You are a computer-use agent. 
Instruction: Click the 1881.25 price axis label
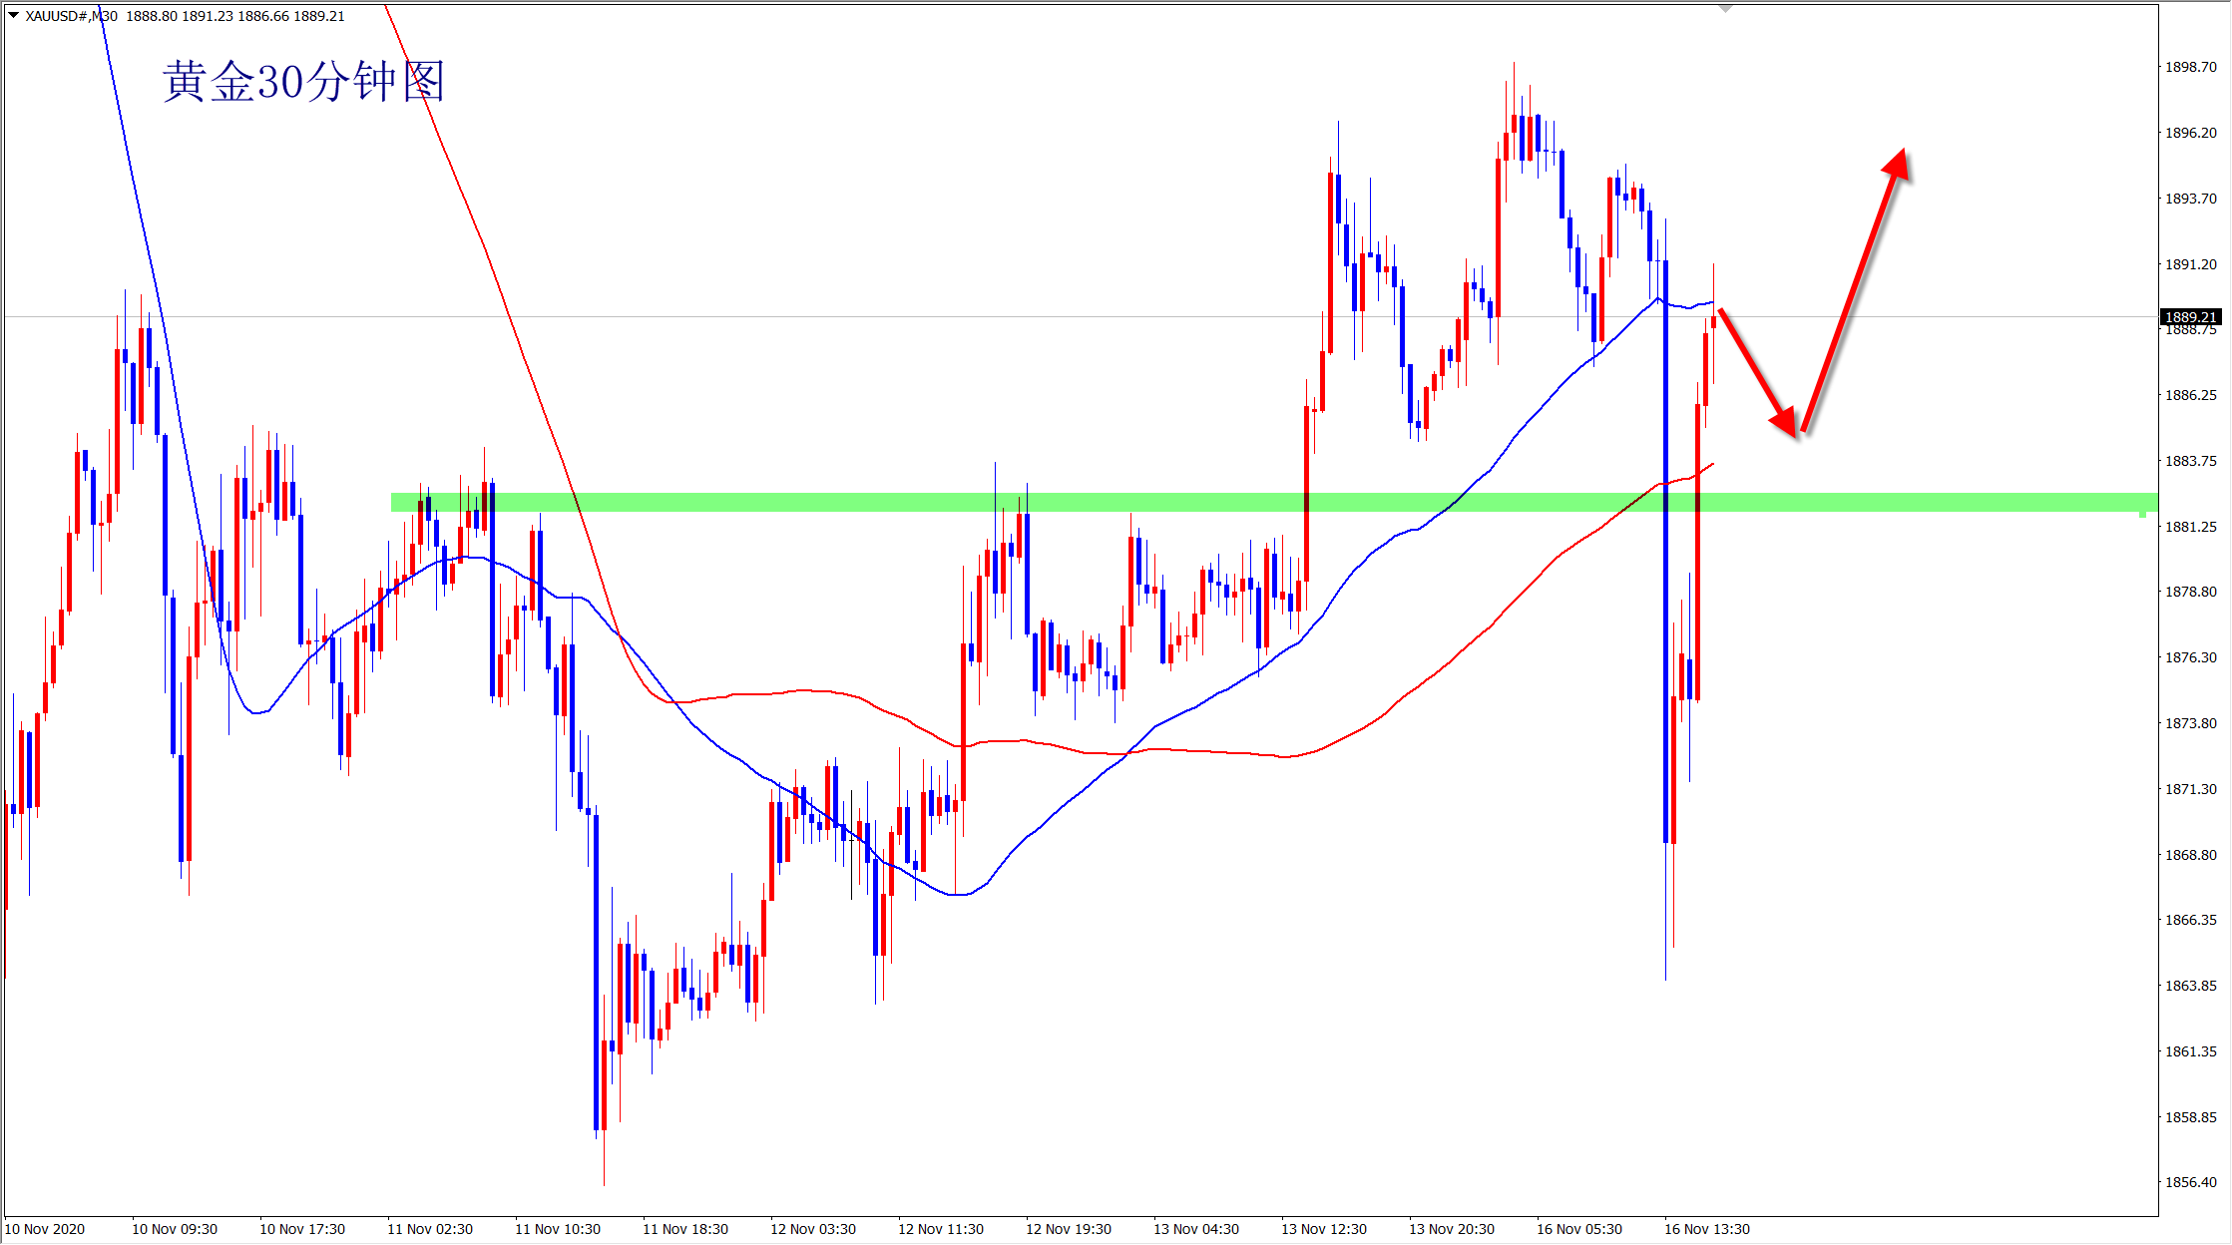tap(2190, 527)
